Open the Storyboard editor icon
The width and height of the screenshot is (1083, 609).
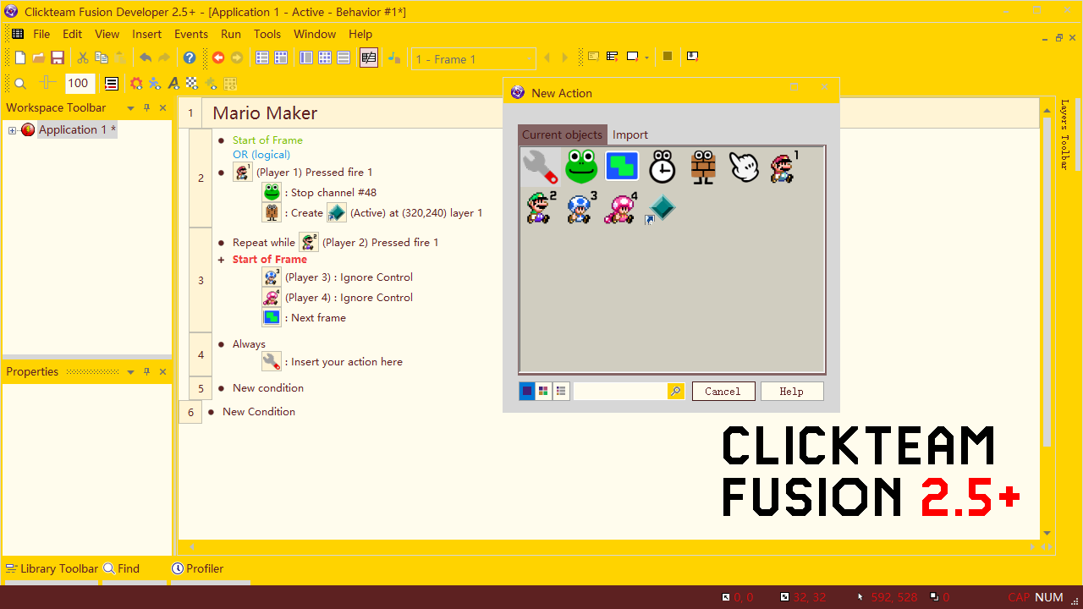(262, 58)
